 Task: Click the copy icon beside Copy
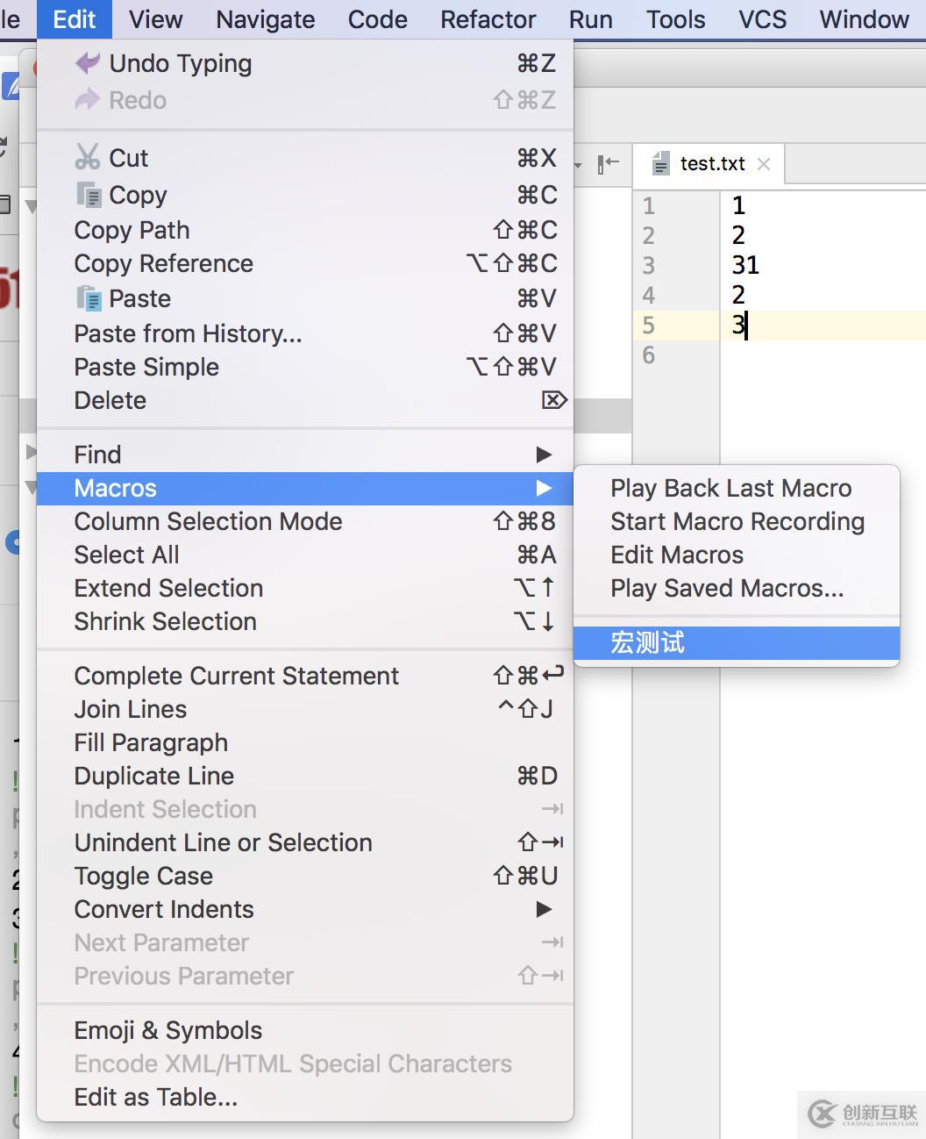coord(89,194)
